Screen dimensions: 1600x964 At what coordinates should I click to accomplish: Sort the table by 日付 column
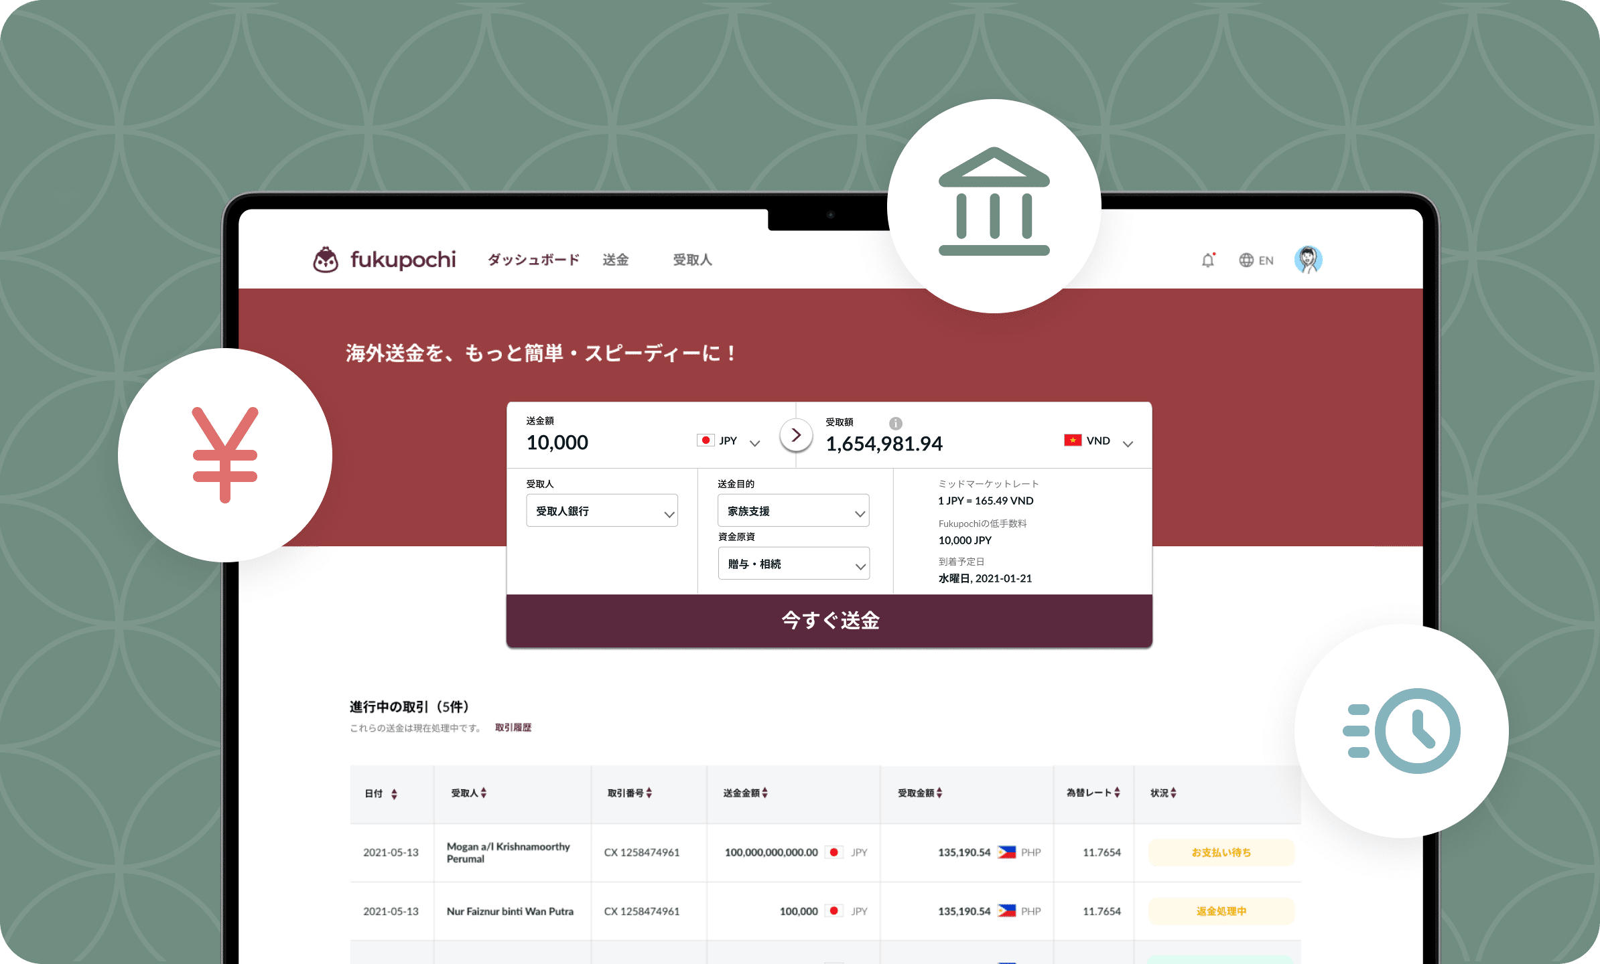394,794
